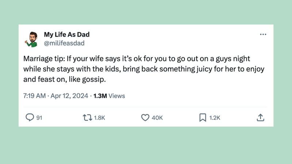The width and height of the screenshot is (292, 164).
Task: Like the tweet with the heart icon
Action: [x=145, y=118]
